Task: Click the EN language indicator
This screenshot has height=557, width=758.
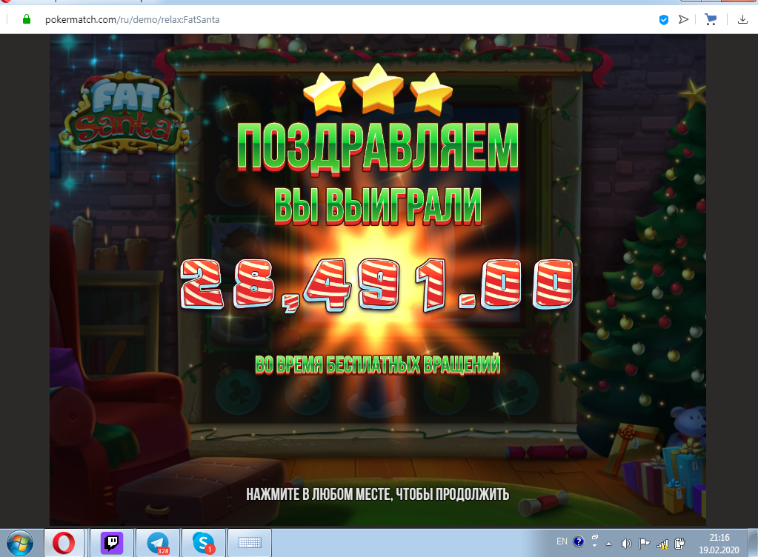Action: coord(562,541)
